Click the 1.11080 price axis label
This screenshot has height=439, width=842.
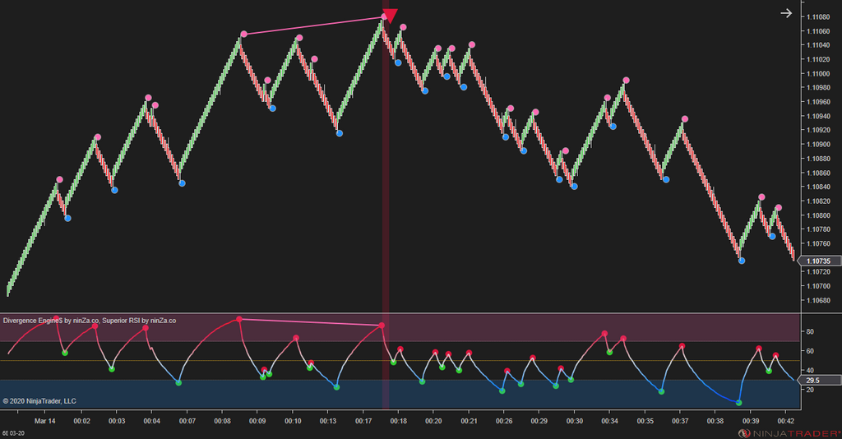pyautogui.click(x=818, y=17)
